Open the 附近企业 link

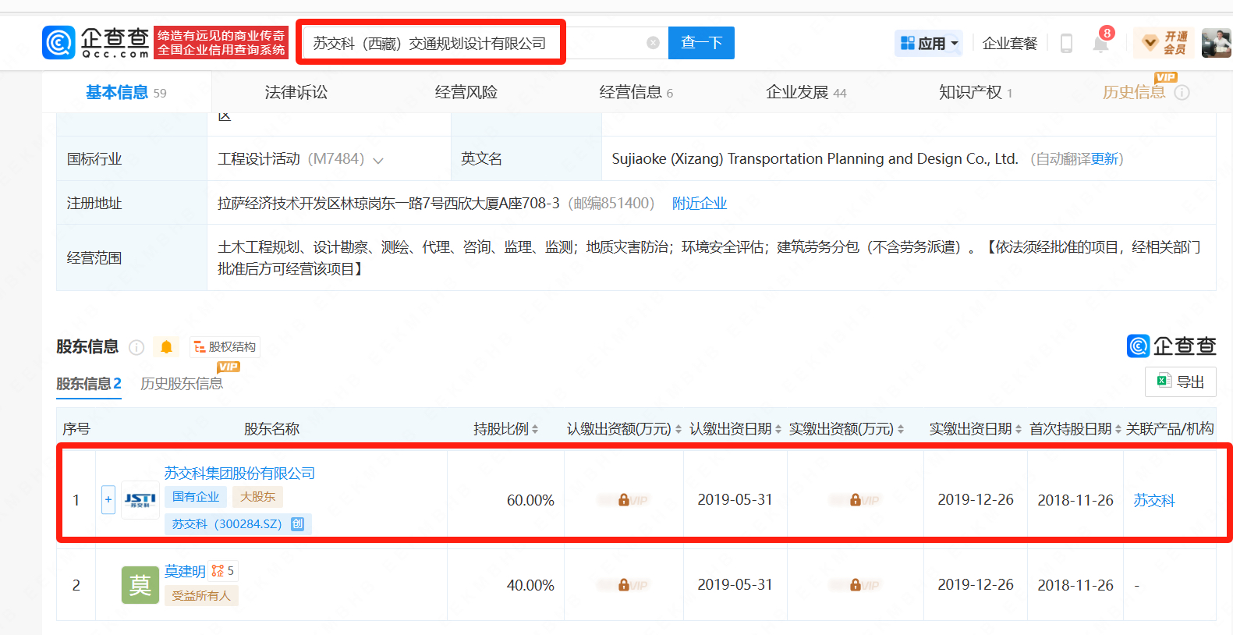click(x=700, y=204)
